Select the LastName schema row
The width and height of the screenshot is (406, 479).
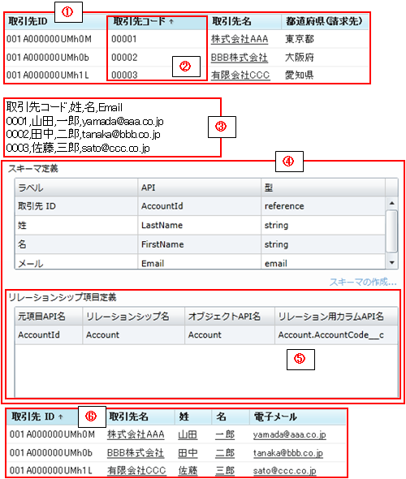tap(200, 226)
